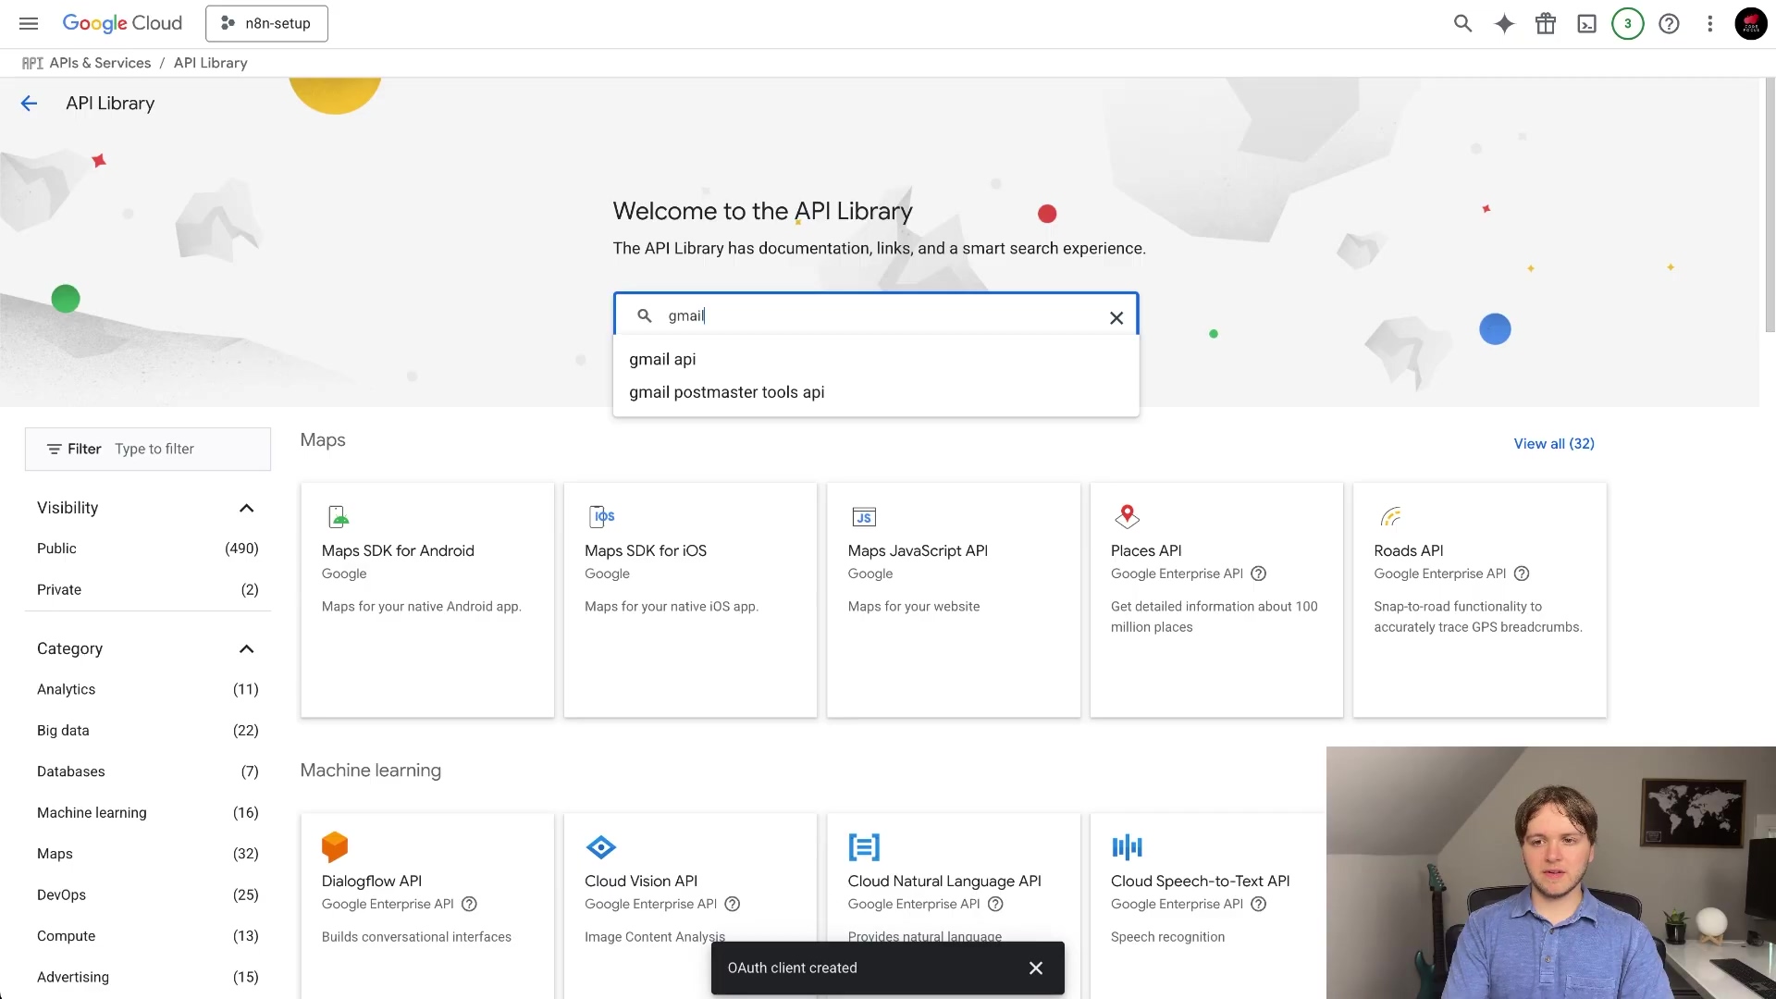This screenshot has height=999, width=1776.
Task: Open the help question mark menu
Action: pos(1669,23)
